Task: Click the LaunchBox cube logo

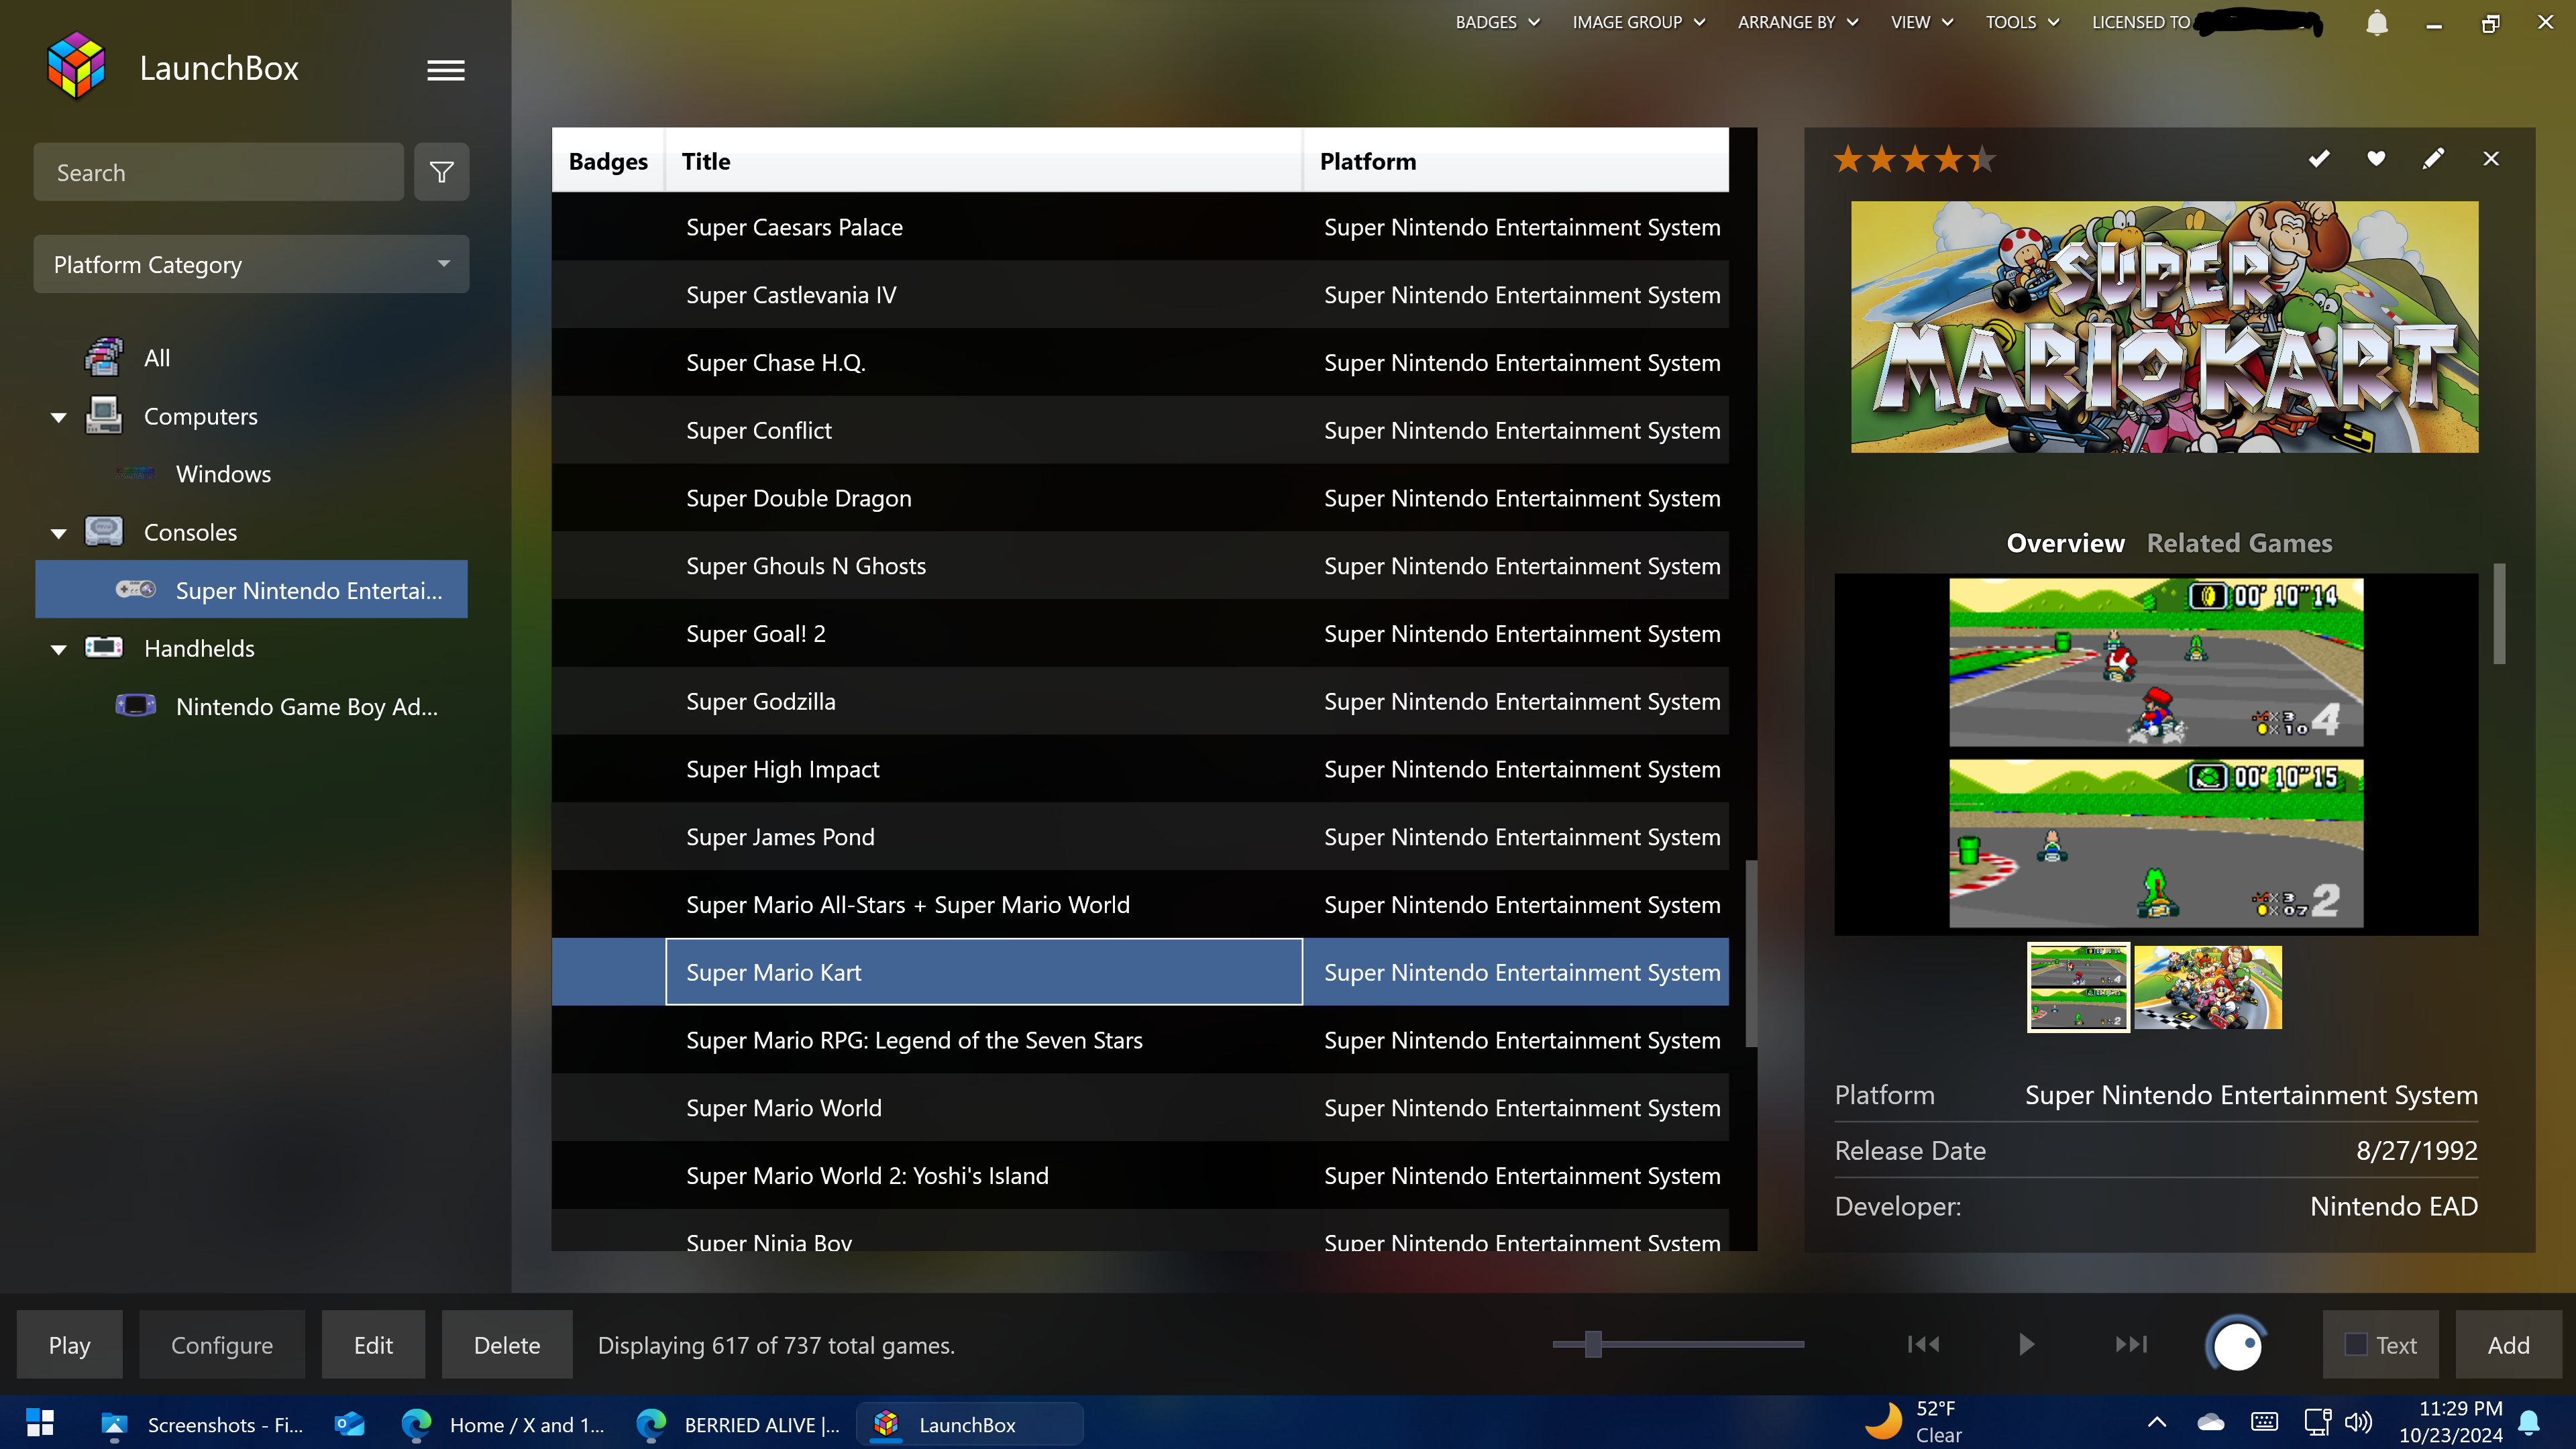Action: pyautogui.click(x=76, y=66)
